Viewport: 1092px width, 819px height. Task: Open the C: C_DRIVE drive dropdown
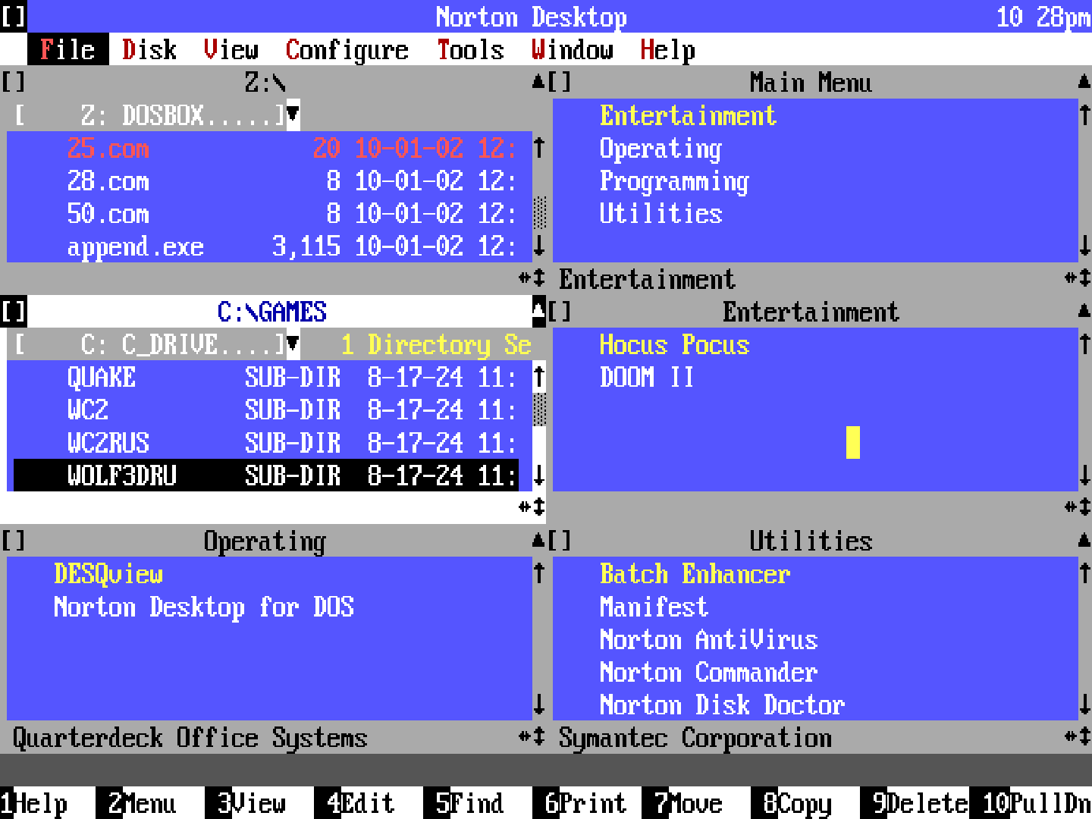click(293, 344)
